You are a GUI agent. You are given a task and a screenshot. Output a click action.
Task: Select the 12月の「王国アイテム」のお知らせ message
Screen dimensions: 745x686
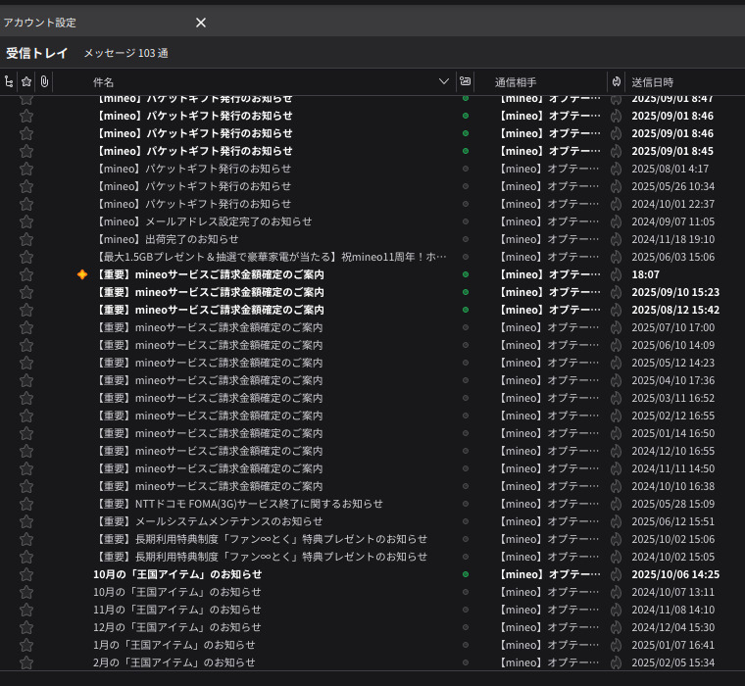tap(177, 627)
